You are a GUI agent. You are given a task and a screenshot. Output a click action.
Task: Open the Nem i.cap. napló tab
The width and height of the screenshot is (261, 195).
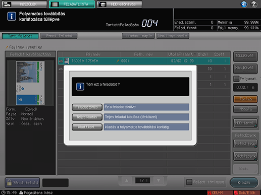coord(173,36)
